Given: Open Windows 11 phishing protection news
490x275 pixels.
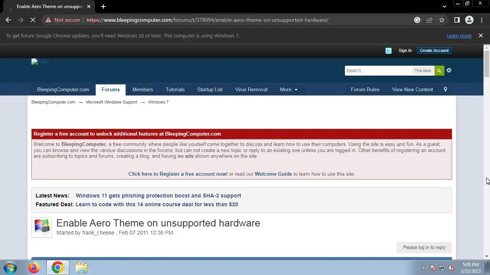Looking at the screenshot, I should (158, 196).
